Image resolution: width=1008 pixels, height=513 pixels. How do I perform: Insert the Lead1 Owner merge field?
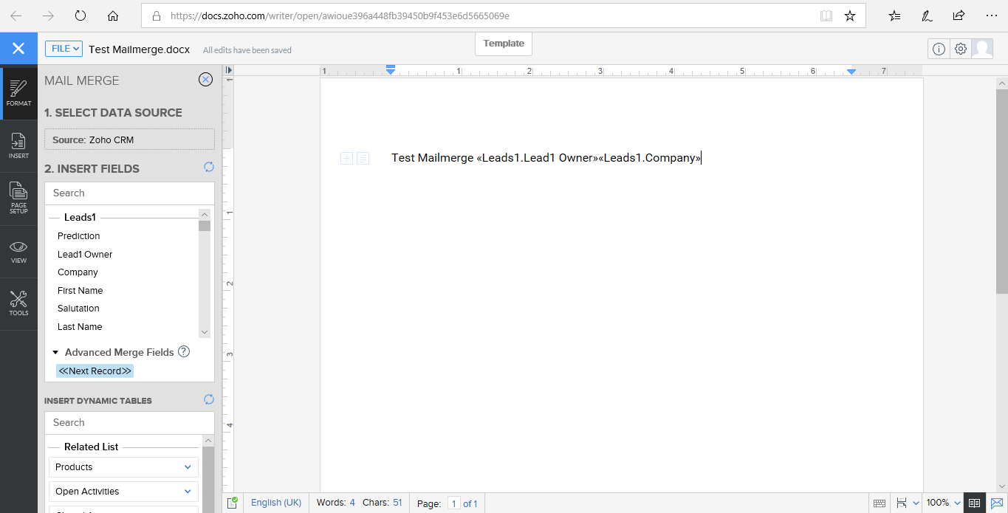(x=85, y=255)
